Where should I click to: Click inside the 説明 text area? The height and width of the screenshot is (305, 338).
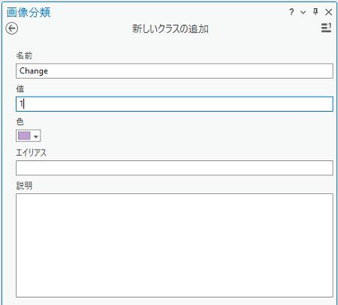[x=174, y=245]
